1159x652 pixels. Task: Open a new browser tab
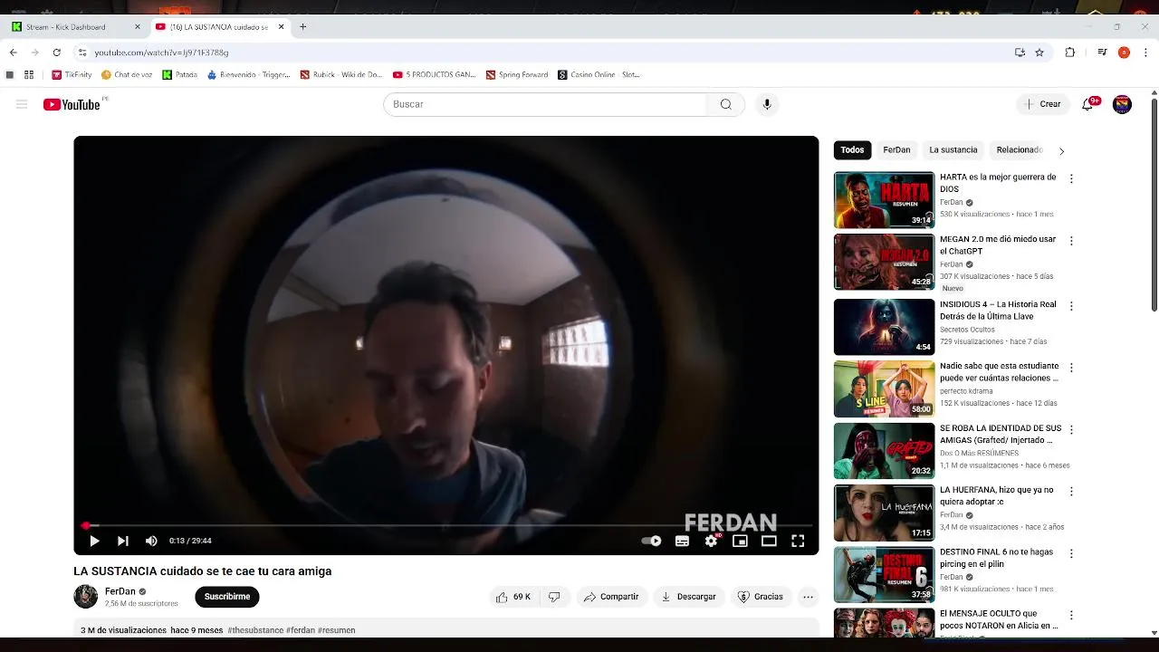click(x=302, y=27)
